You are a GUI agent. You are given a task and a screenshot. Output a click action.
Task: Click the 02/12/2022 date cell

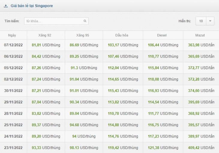point(13,79)
